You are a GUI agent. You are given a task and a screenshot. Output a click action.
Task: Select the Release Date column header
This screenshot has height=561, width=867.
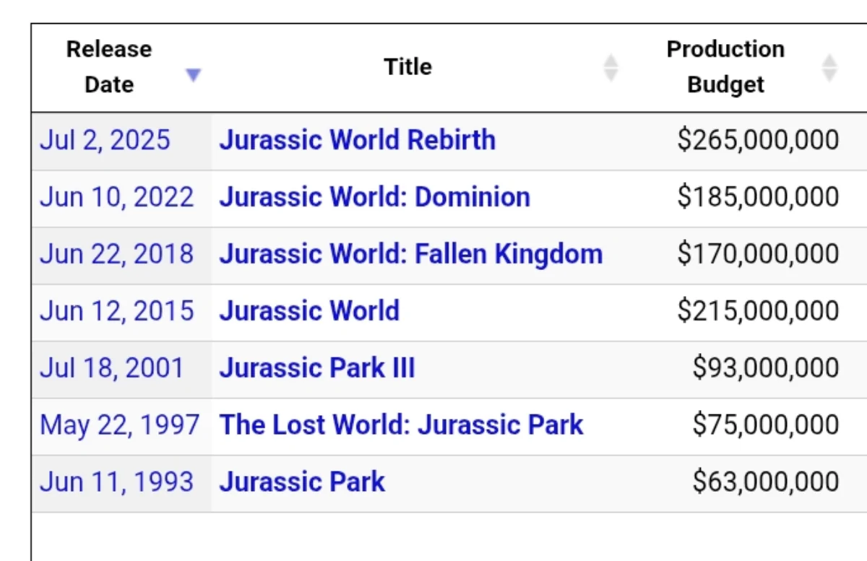[108, 66]
